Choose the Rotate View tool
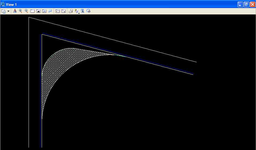256x150 pixels. [44, 11]
